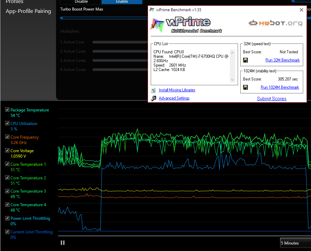Click the 54 °C package temperature value
The width and height of the screenshot is (311, 251).
click(x=15, y=115)
